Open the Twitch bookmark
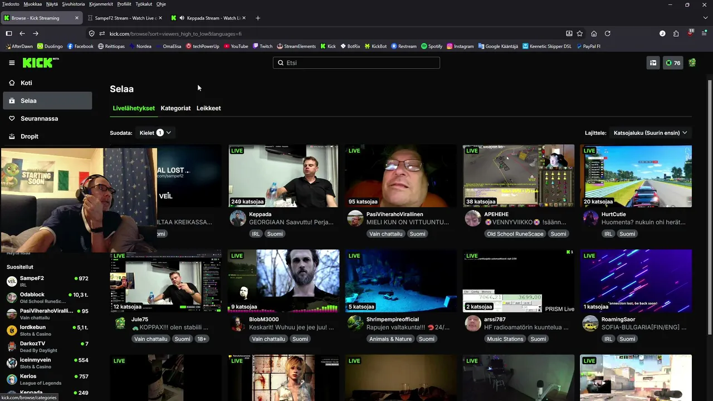The width and height of the screenshot is (713, 401). coord(262,46)
